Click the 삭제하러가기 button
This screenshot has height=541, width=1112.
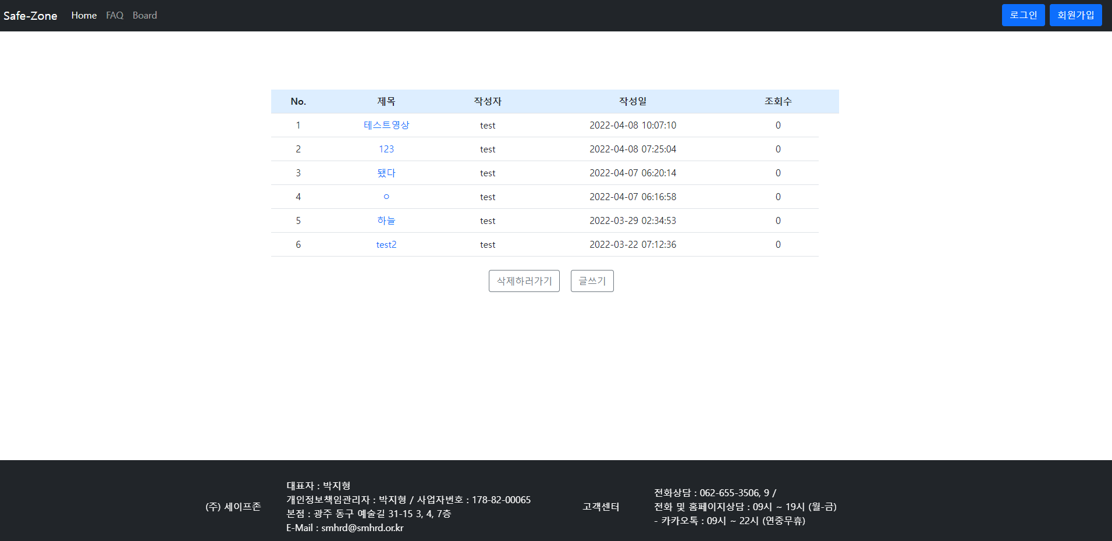pos(523,281)
